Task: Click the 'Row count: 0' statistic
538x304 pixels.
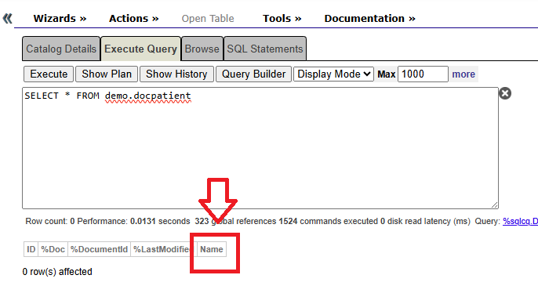Action: tap(50, 222)
